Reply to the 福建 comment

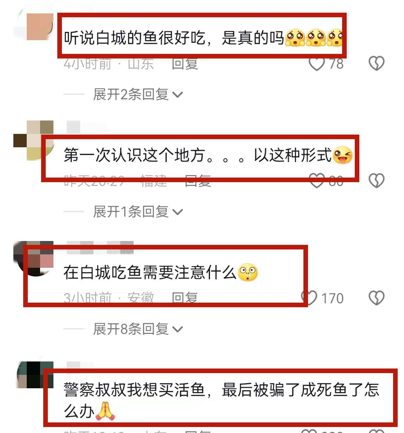198,181
